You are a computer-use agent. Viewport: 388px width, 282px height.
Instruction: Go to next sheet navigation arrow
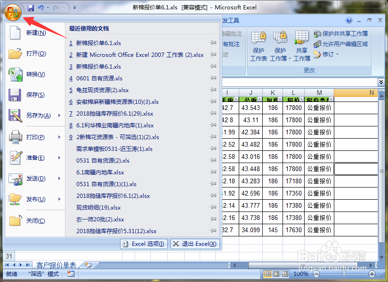[21, 265]
